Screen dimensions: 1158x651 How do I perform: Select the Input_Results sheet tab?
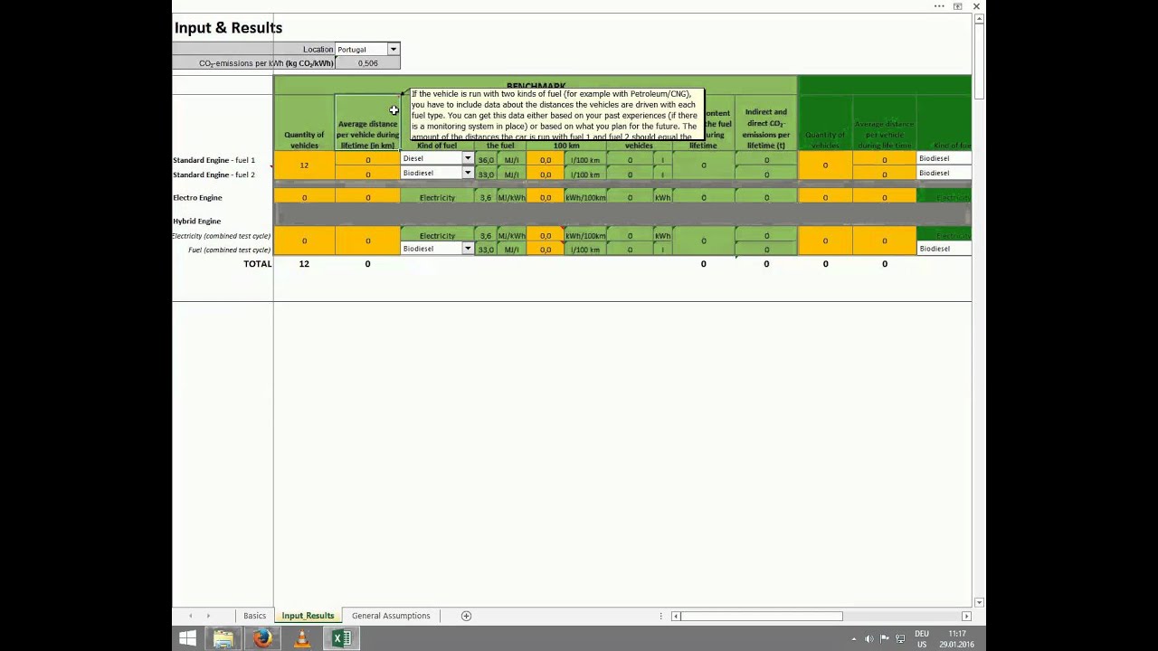point(308,616)
